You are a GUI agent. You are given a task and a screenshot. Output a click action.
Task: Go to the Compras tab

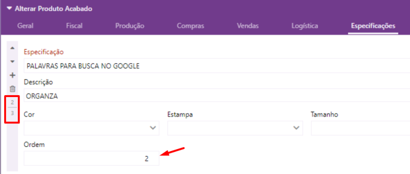pos(190,26)
